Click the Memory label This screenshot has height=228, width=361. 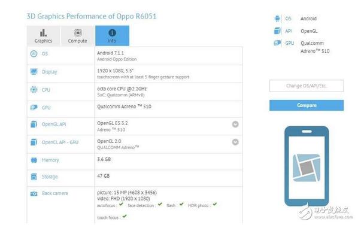point(50,160)
